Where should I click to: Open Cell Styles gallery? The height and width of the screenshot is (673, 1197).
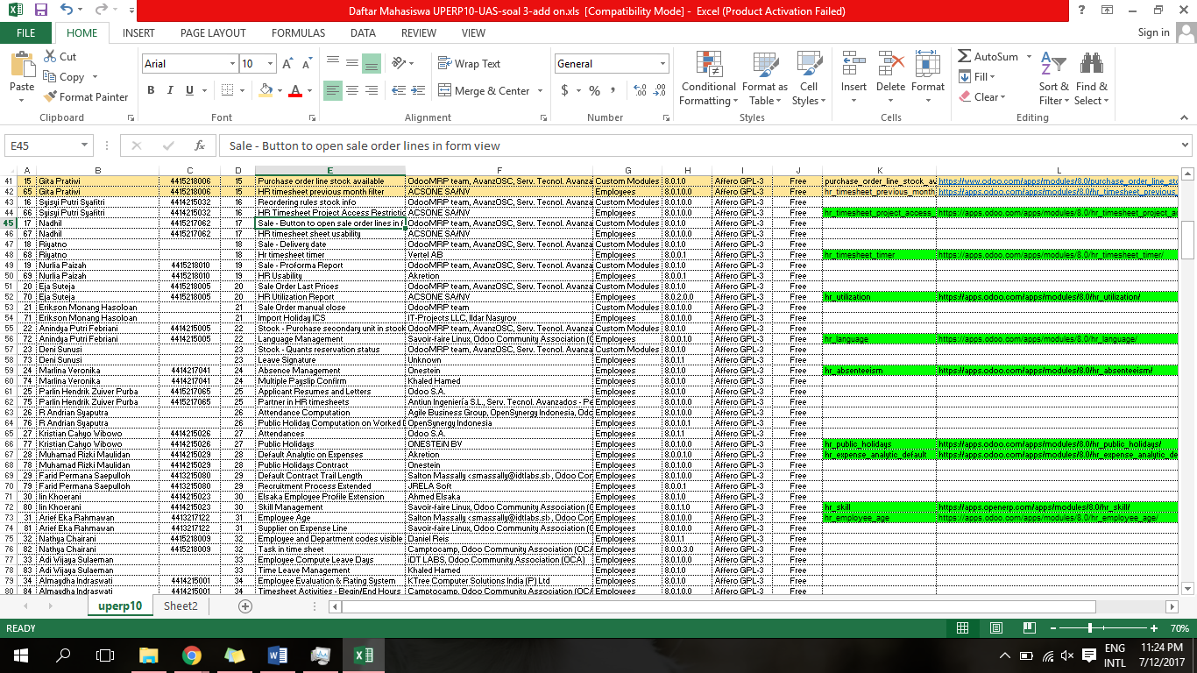coord(809,78)
